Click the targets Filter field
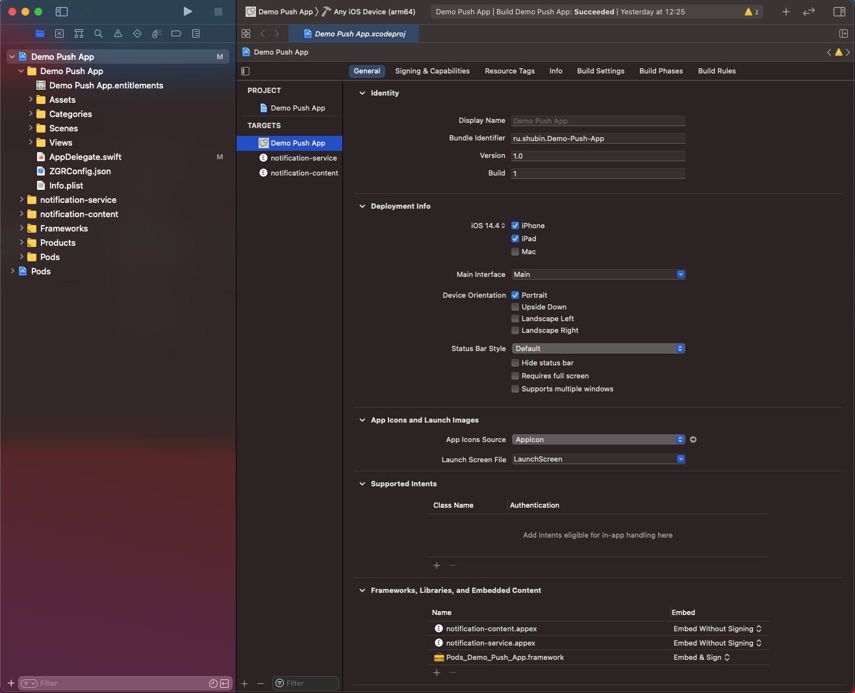This screenshot has width=855, height=693. coord(305,683)
